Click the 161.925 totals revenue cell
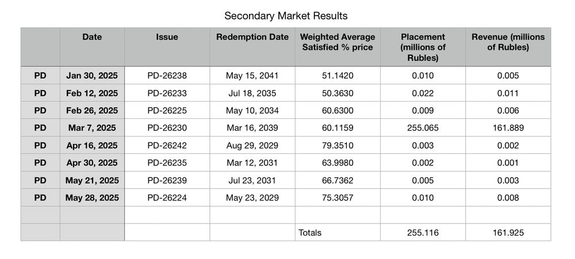Screen dimensions: 575x259 click(508, 232)
